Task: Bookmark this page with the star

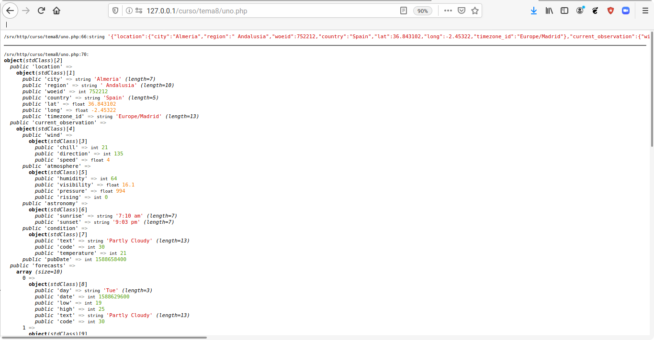Action: [475, 11]
